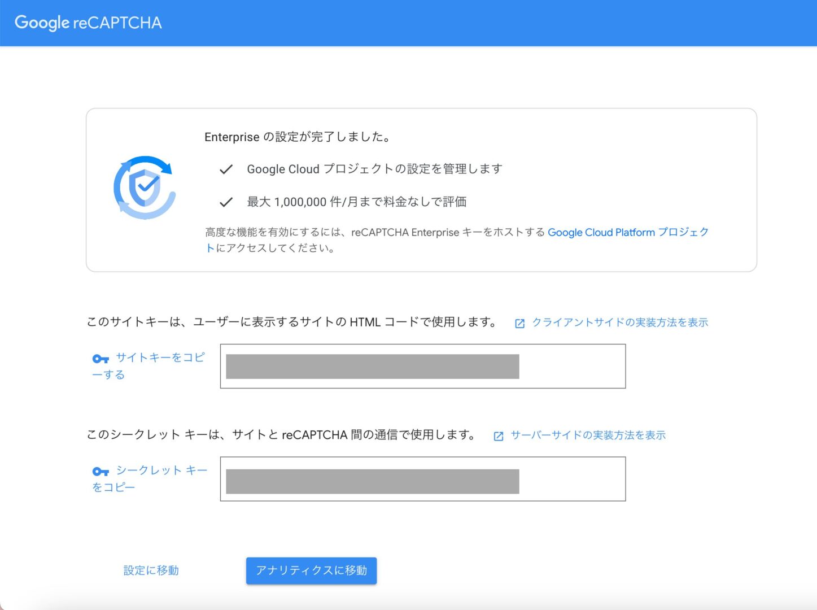Screen dimensions: 817x610
Task: Open Google Cloud Platform プロジェクト link
Action: (x=457, y=240)
